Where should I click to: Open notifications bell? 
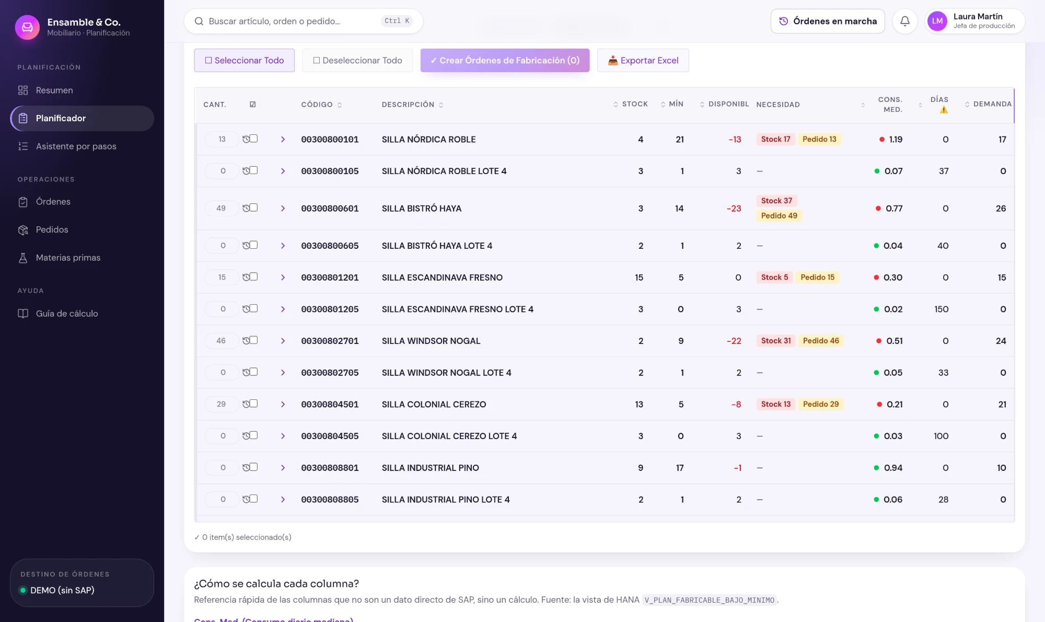pyautogui.click(x=905, y=21)
